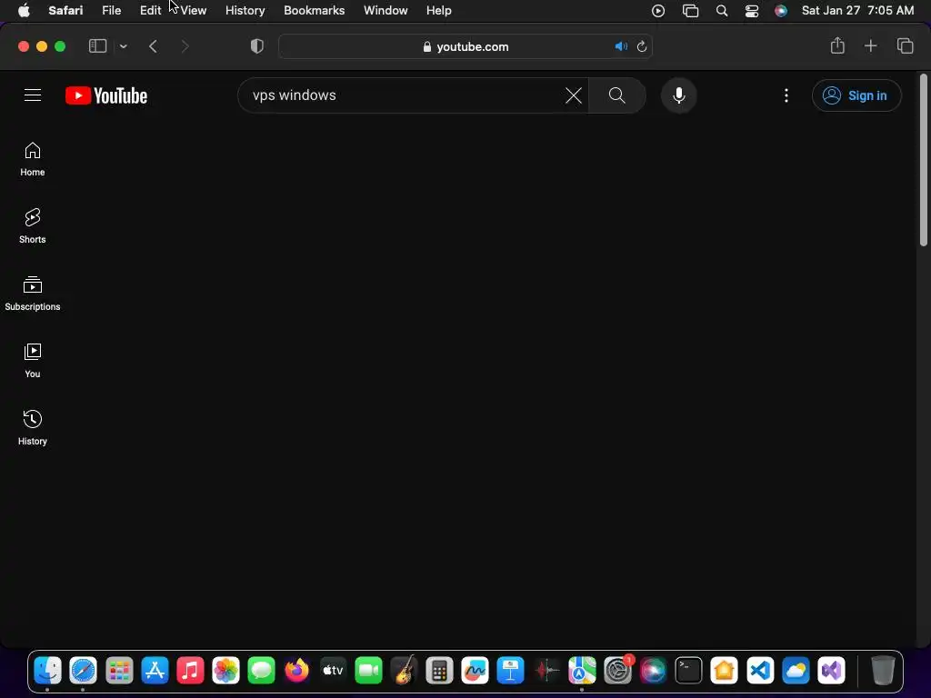931x698 pixels.
Task: Open the YouTube guide hamburger menu
Action: [x=33, y=95]
